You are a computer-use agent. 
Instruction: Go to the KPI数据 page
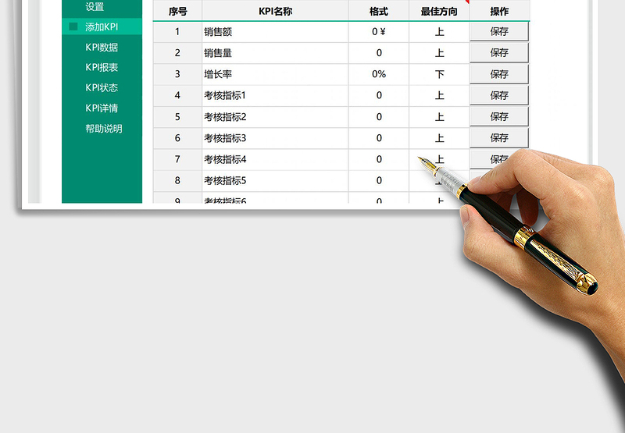click(x=102, y=48)
